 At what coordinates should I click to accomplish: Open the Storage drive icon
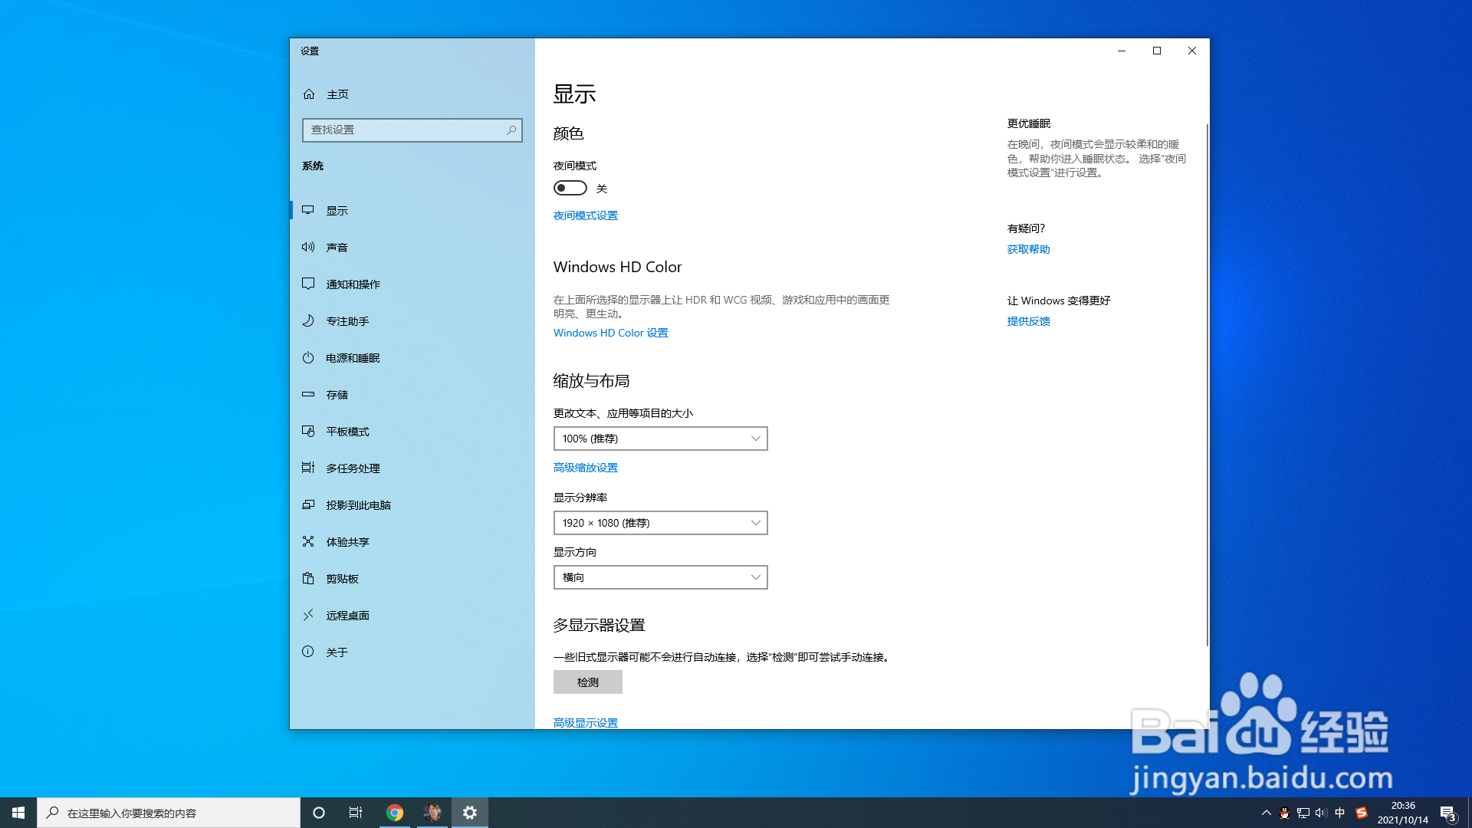tap(308, 394)
